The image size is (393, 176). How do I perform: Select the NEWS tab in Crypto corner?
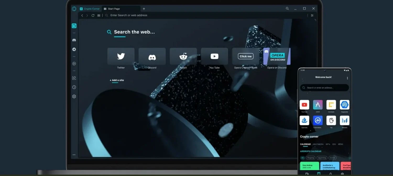point(341,144)
